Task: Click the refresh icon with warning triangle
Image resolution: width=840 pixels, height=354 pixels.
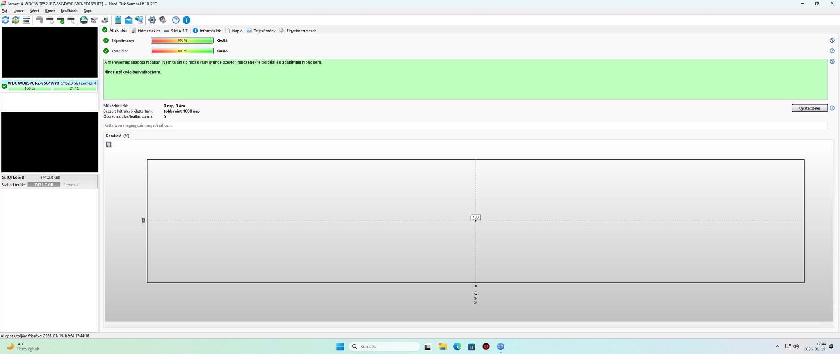Action: pos(16,20)
